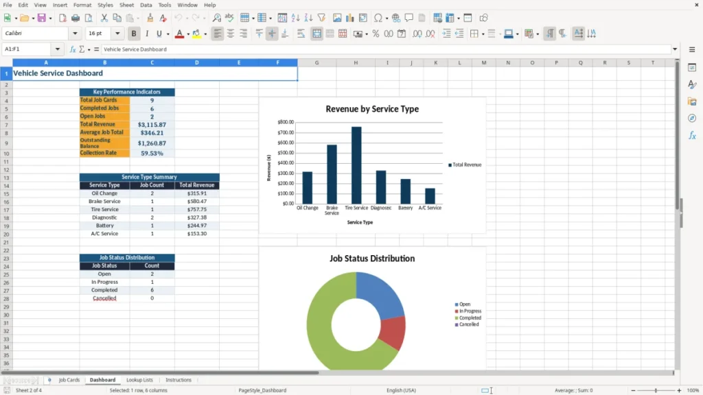
Task: Click the Print icon
Action: point(76,18)
